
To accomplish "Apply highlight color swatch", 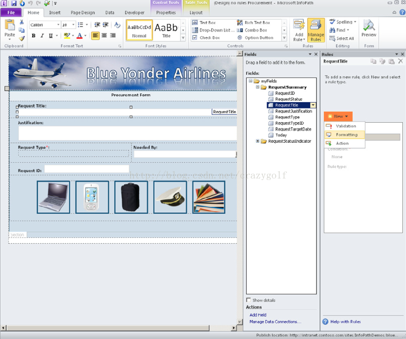I will pos(67,35).
